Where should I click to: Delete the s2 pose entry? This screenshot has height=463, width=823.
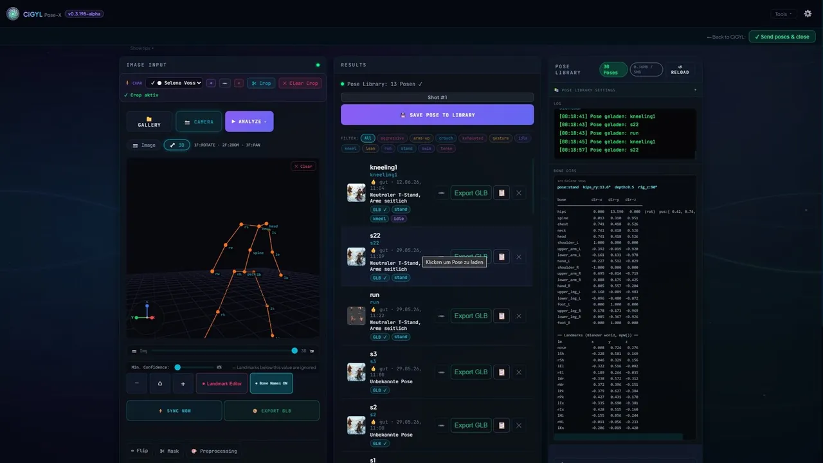tap(519, 425)
